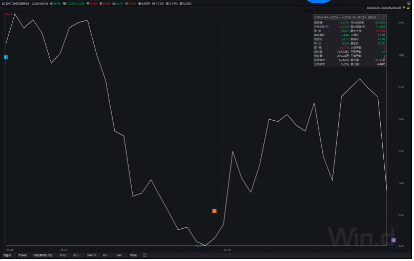Open the calendar picker for start date 2026-04-23
This screenshot has height=261, width=414.
point(335,17)
